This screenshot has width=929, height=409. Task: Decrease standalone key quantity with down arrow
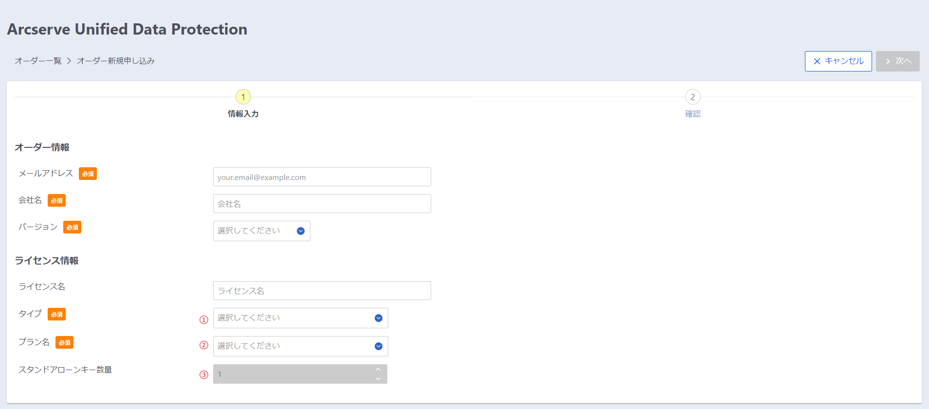coord(378,379)
